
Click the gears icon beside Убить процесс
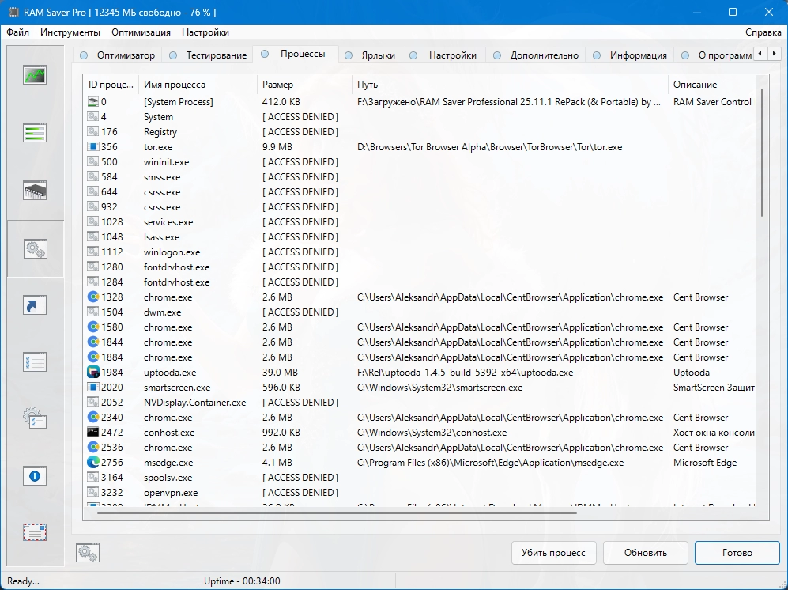87,553
